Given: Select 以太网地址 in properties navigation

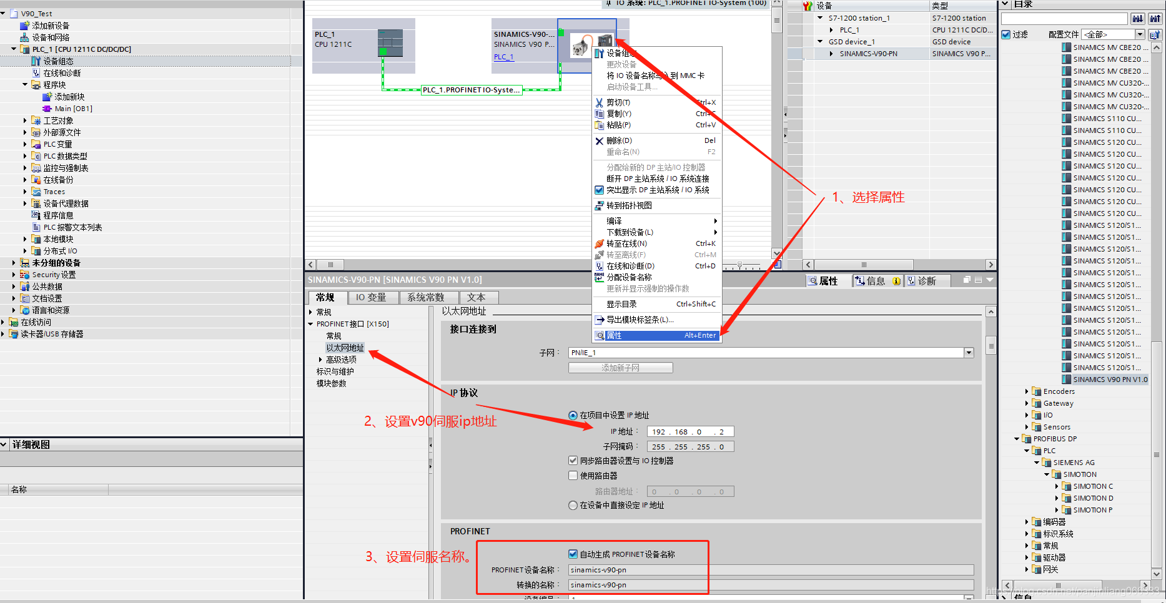Looking at the screenshot, I should pyautogui.click(x=345, y=348).
